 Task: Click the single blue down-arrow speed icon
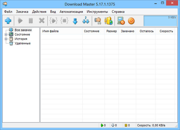(75, 21)
